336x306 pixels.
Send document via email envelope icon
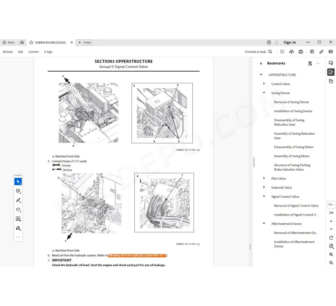[x=331, y=52]
